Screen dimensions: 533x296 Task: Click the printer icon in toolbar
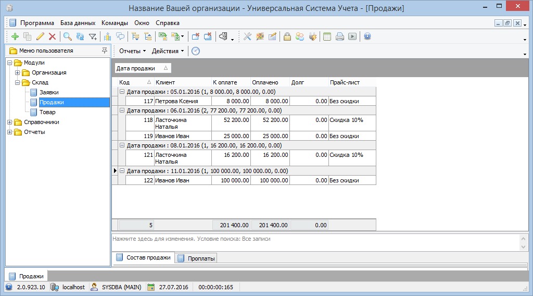pos(340,36)
